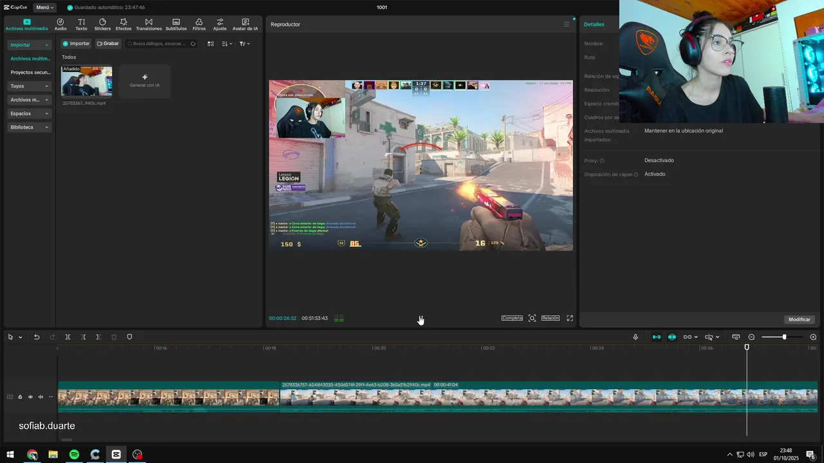Open the Avatar de IA panel
The height and width of the screenshot is (463, 824).
tap(245, 24)
